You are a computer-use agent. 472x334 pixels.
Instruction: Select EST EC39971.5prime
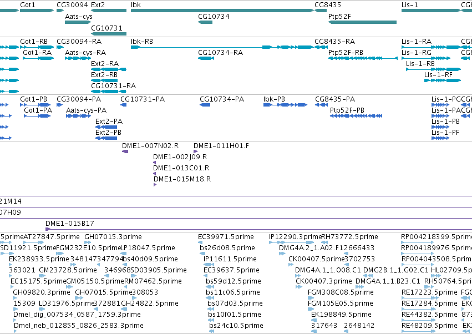point(200,242)
